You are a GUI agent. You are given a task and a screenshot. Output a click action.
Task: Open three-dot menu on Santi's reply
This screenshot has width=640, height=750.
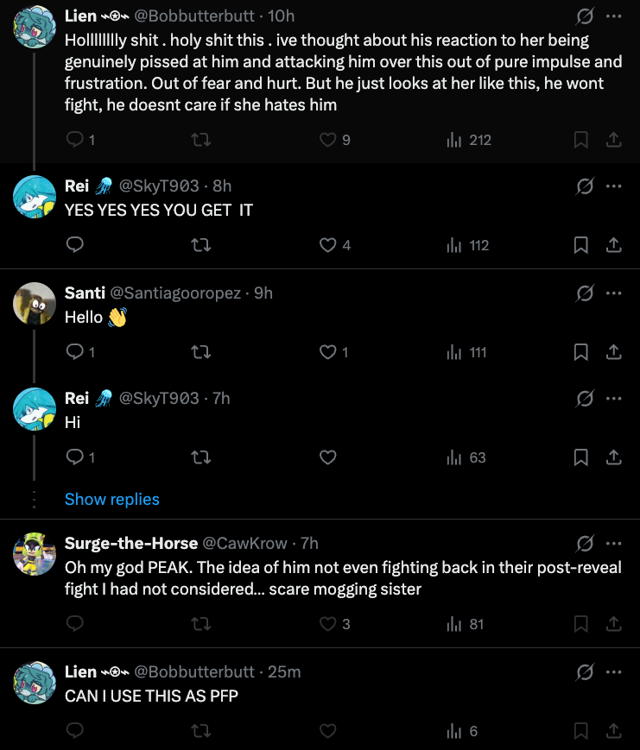tap(614, 293)
